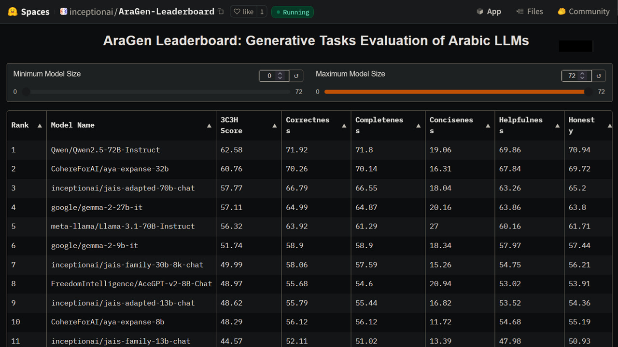Click the Completeness value 66.55 cell
The height and width of the screenshot is (347, 618).
tap(388, 188)
